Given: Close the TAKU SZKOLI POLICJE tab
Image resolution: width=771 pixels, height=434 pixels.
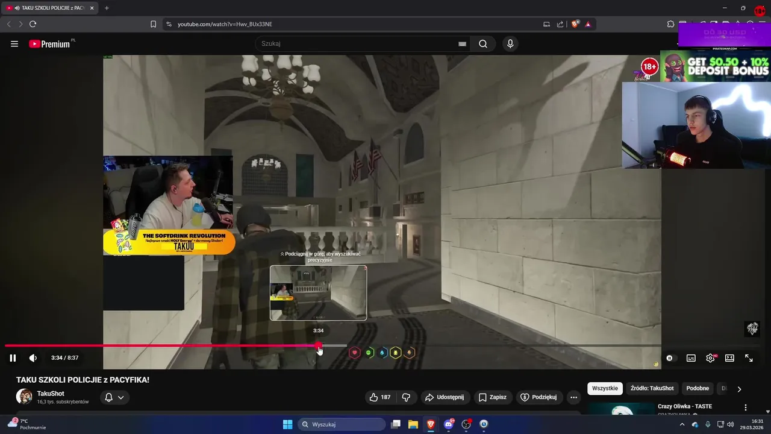Looking at the screenshot, I should point(91,8).
